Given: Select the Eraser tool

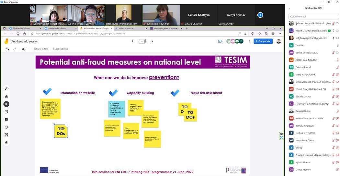Looking at the screenshot, I should pyautogui.click(x=6, y=96).
